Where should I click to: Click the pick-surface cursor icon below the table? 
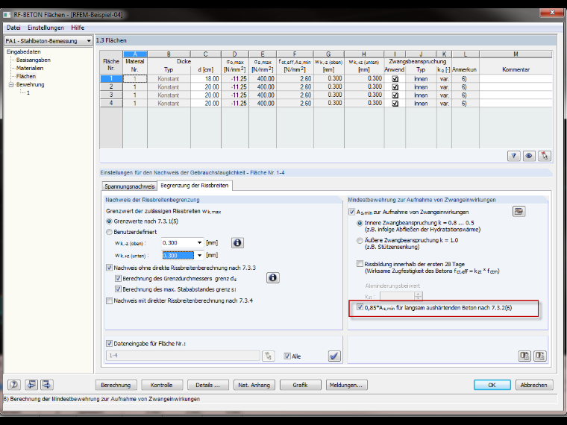(545, 156)
